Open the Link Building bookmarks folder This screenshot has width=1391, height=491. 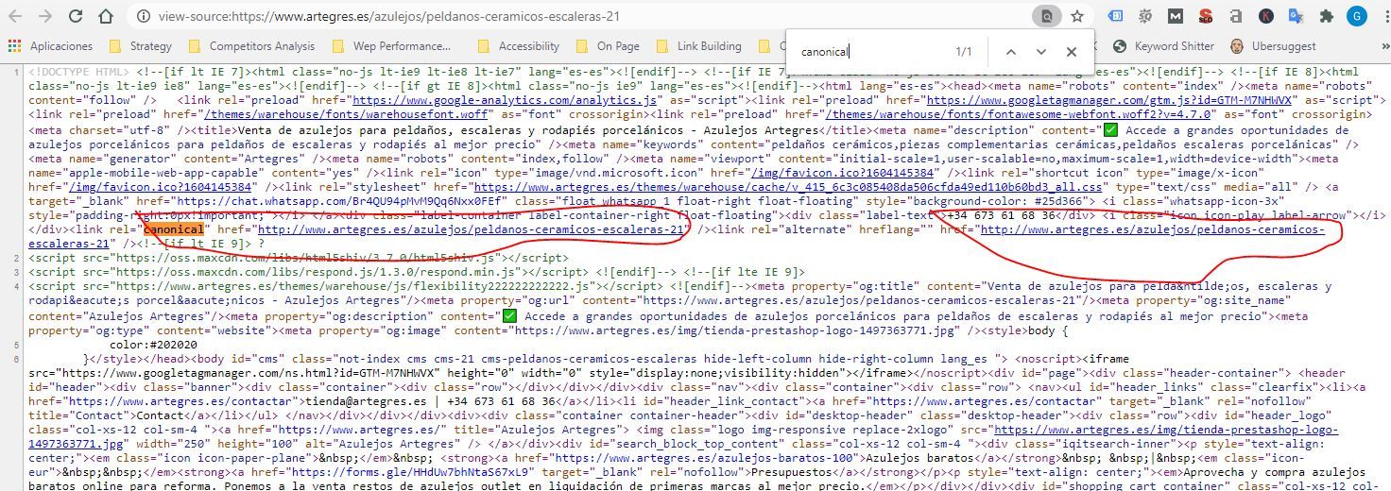698,46
